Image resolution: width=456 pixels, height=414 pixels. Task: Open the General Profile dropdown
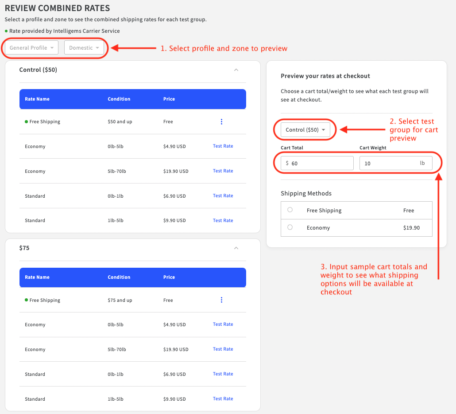(31, 48)
